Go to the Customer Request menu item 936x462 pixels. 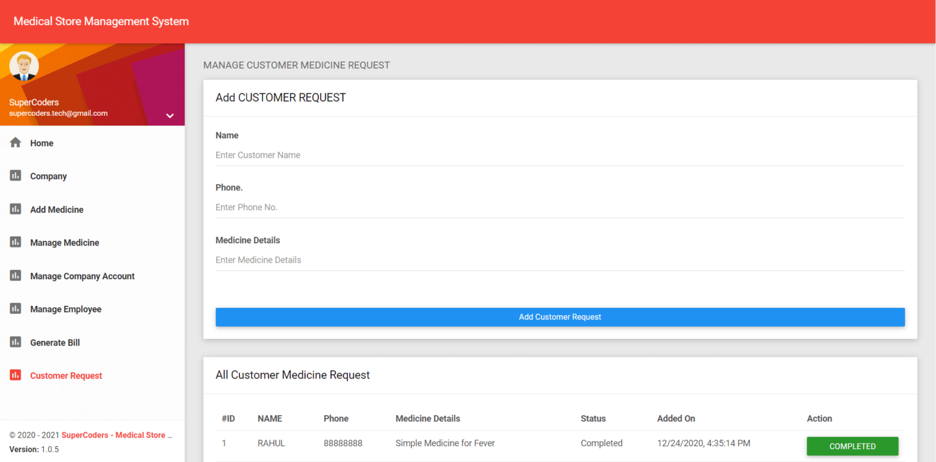pyautogui.click(x=65, y=375)
